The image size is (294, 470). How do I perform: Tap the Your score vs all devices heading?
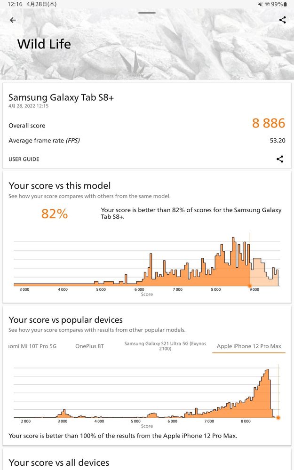(x=59, y=462)
